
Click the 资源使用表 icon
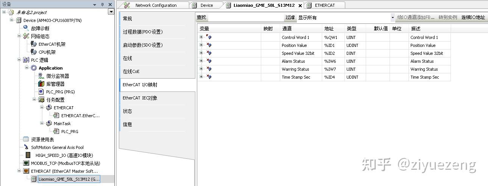click(26, 139)
